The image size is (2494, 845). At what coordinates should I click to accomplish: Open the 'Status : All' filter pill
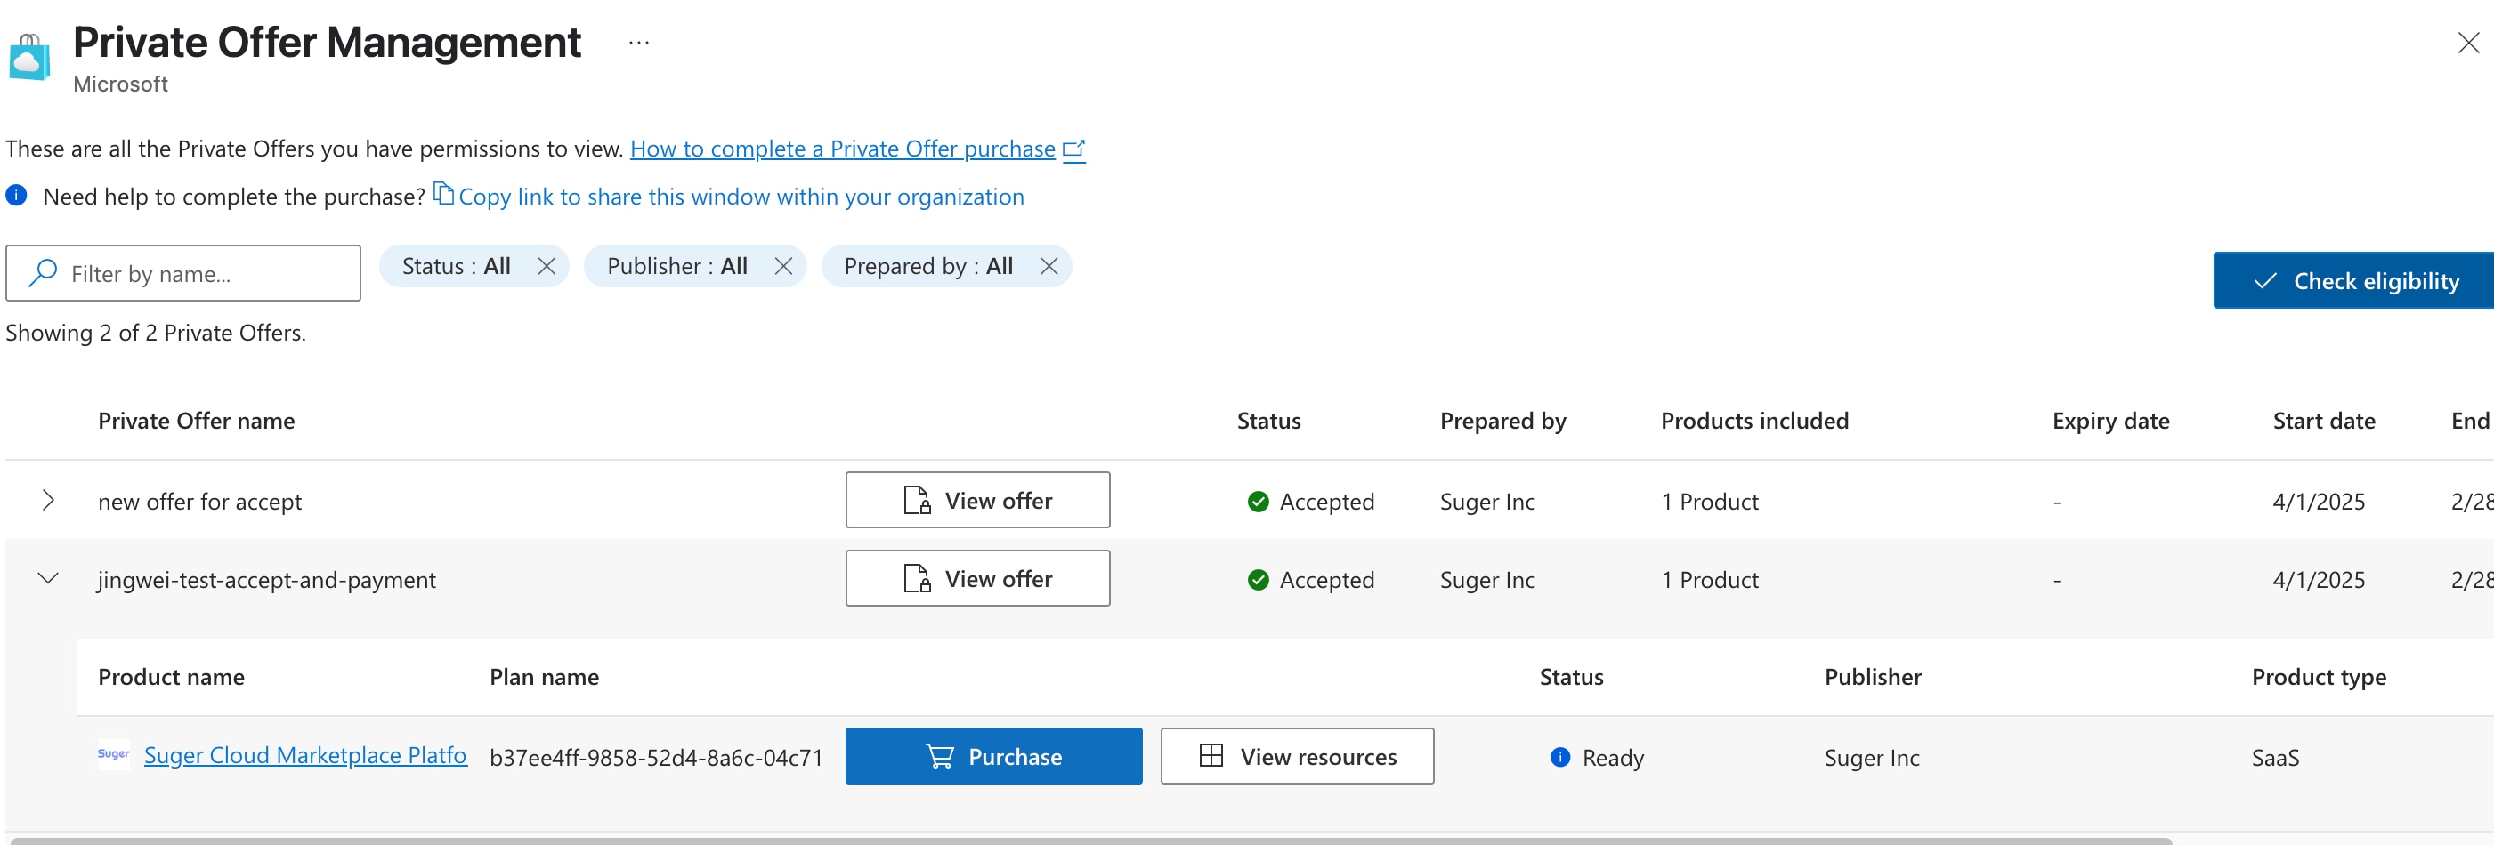pos(456,266)
